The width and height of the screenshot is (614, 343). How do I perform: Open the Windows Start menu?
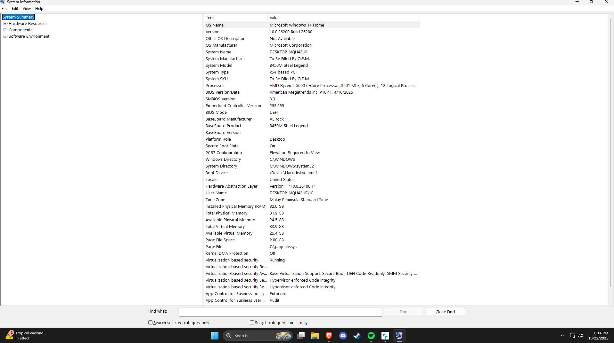[215, 336]
